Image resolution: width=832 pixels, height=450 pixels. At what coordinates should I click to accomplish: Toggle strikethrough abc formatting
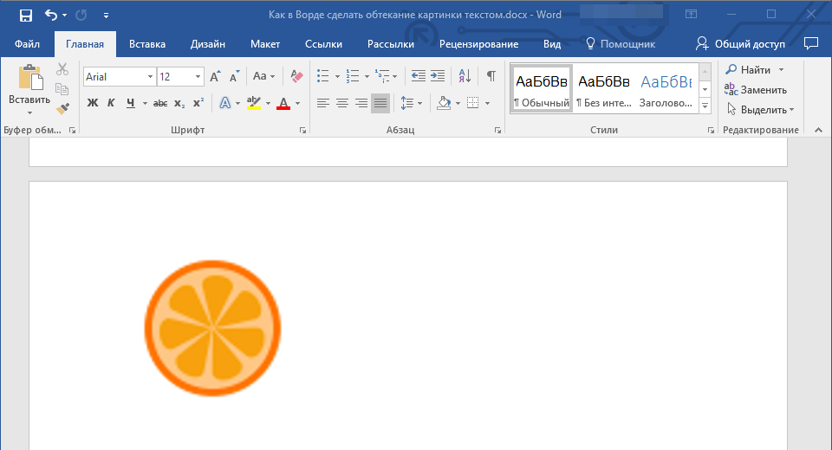tap(160, 103)
